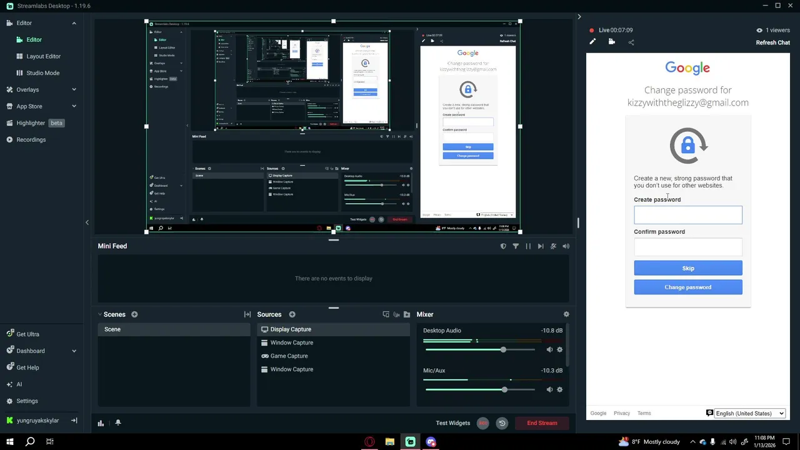
Task: Open File Explorer from the taskbar
Action: [390, 442]
